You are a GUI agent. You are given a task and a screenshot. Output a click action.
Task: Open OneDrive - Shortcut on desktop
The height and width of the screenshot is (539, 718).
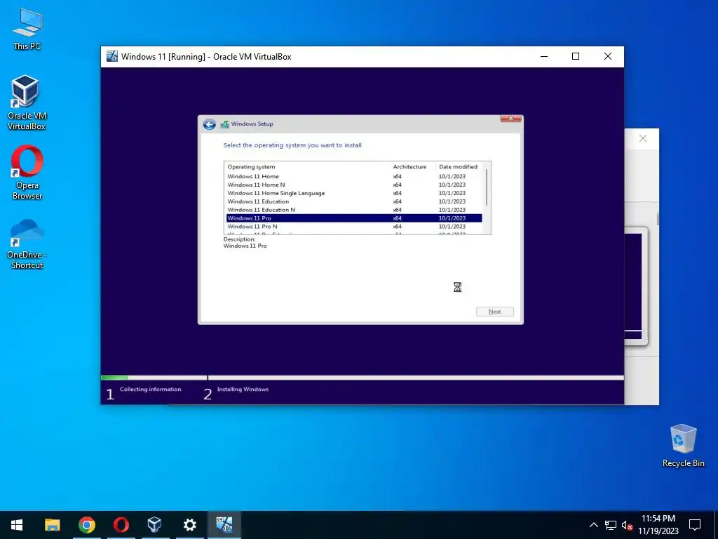click(x=27, y=244)
